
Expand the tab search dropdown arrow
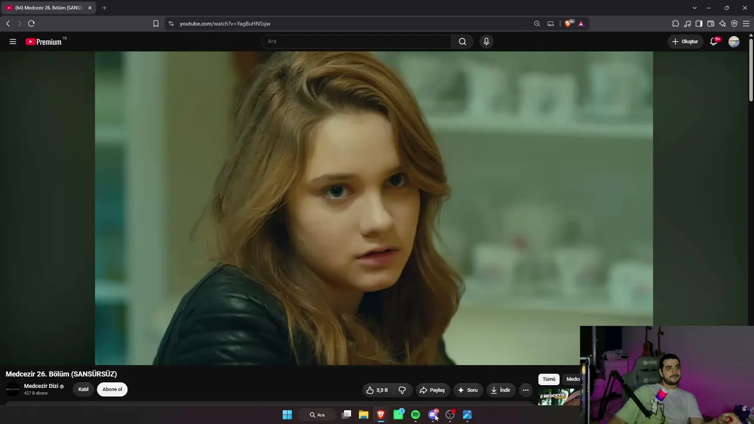click(695, 8)
